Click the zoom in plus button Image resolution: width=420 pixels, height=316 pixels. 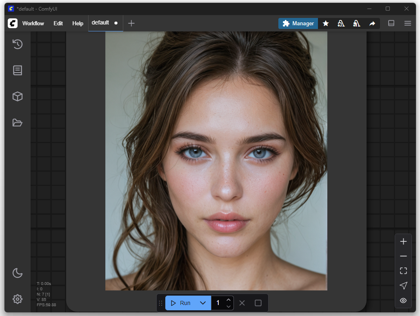click(x=403, y=241)
